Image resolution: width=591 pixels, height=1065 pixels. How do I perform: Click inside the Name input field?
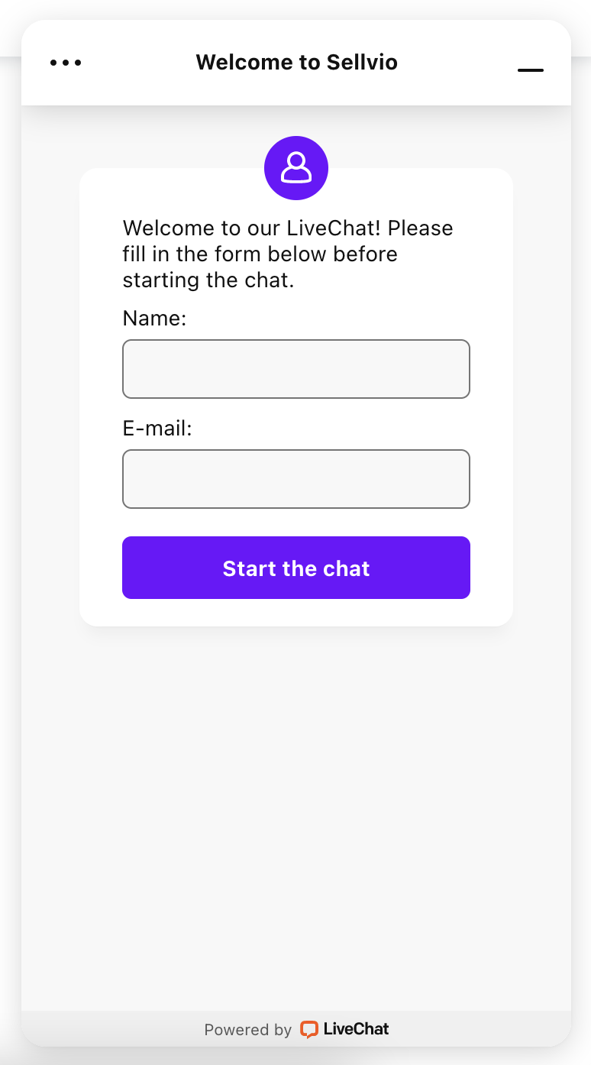[296, 368]
